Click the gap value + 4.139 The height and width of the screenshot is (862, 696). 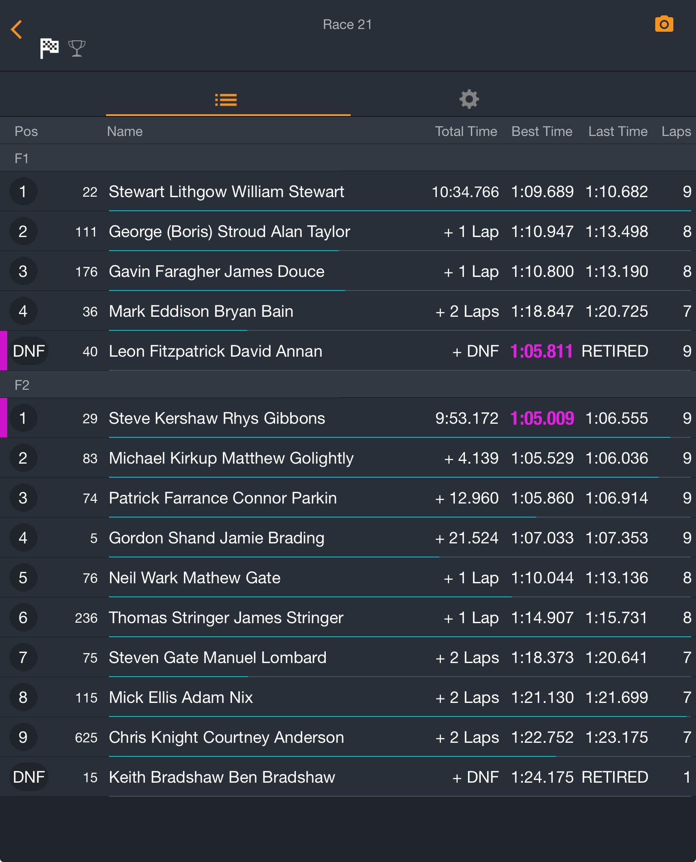click(471, 458)
